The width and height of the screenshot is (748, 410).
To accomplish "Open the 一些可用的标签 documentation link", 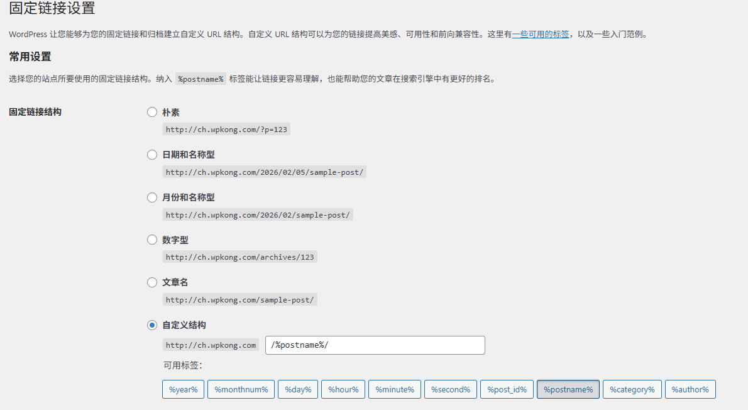I will [x=540, y=34].
